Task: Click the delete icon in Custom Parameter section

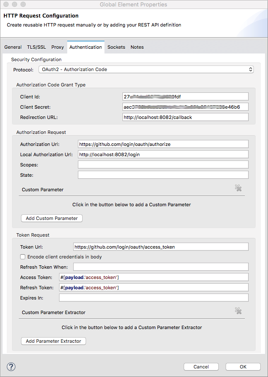Action: [x=238, y=187]
